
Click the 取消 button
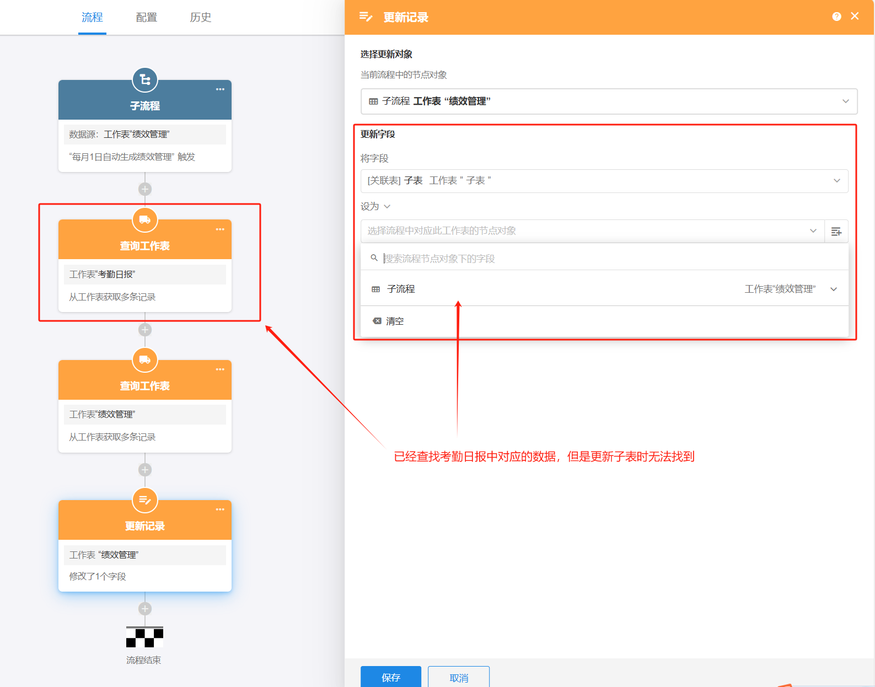pyautogui.click(x=459, y=677)
